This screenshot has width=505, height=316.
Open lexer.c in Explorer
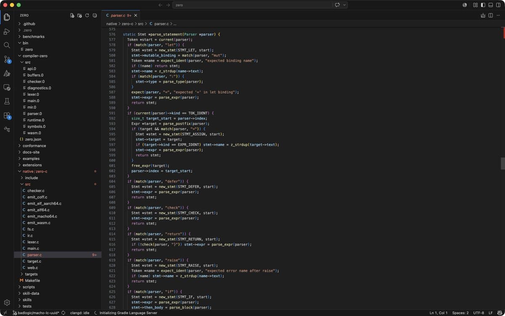[58, 242]
